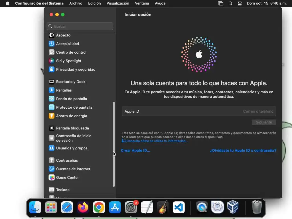Click the Siguiente button
The height and width of the screenshot is (219, 292).
tap(264, 122)
